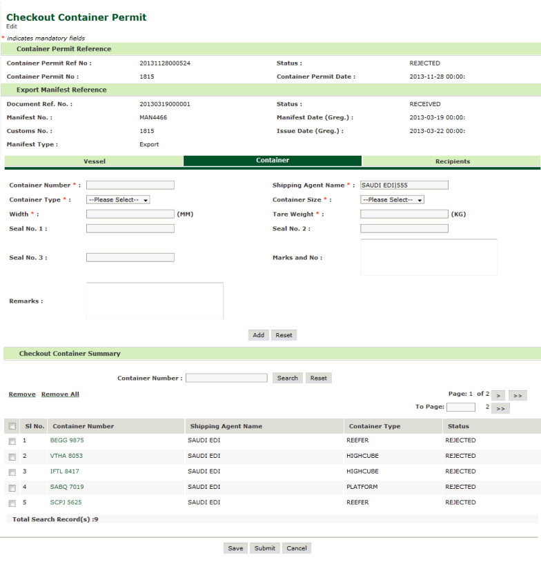Click the Submit button

click(264, 548)
